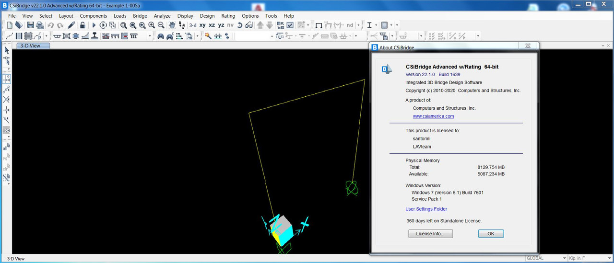Click the Perspective Toggle glasses icon
Viewport: 614px width, 263px height.
point(249,25)
